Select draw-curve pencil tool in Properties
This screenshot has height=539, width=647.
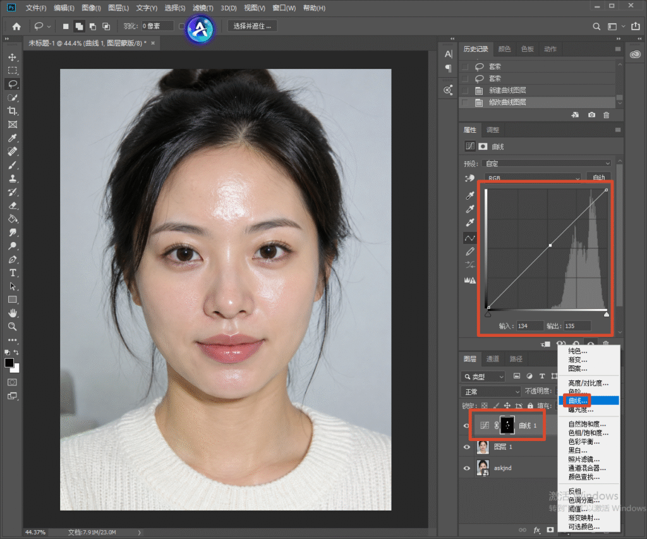470,251
